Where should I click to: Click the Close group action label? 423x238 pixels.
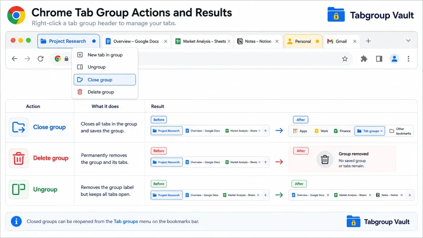(49, 127)
